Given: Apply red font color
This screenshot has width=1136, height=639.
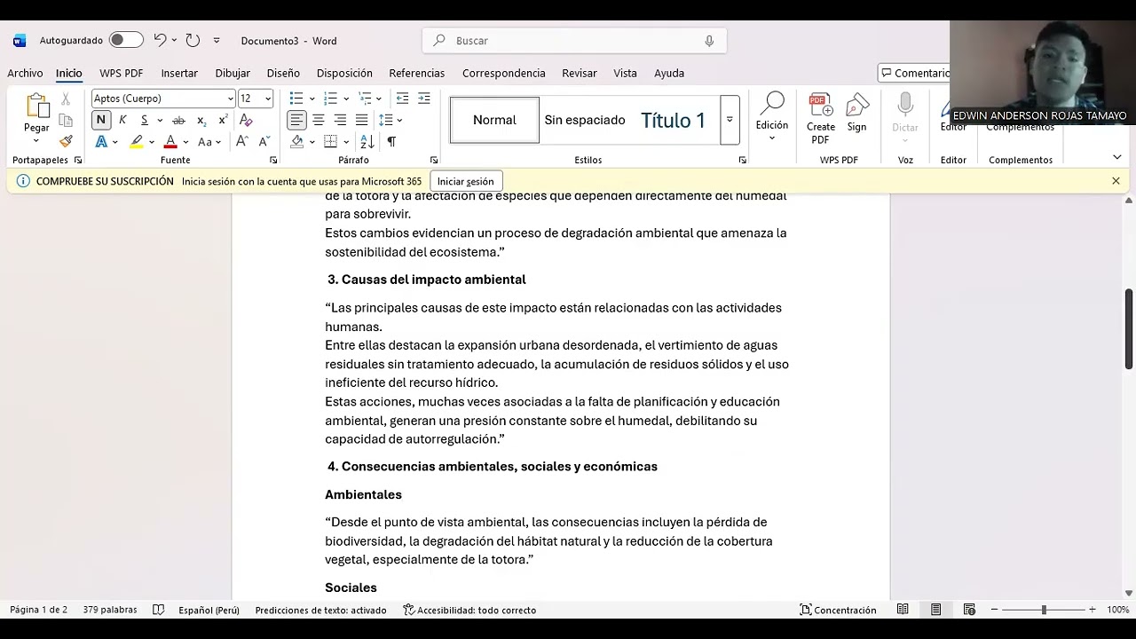Looking at the screenshot, I should coord(170,142).
